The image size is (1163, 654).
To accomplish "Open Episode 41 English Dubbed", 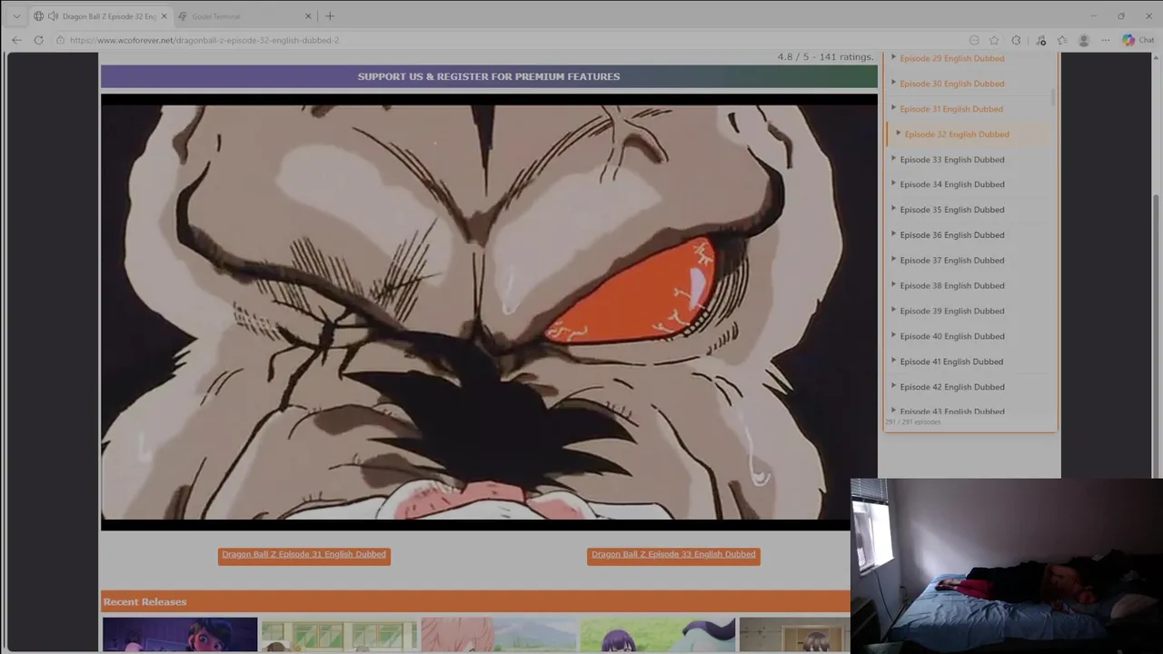I will (x=951, y=362).
